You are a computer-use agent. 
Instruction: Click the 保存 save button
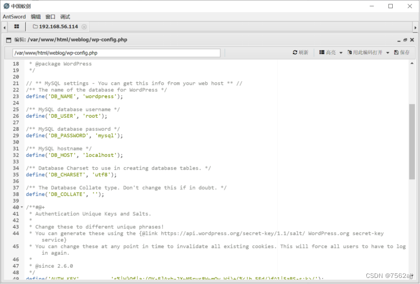402,53
